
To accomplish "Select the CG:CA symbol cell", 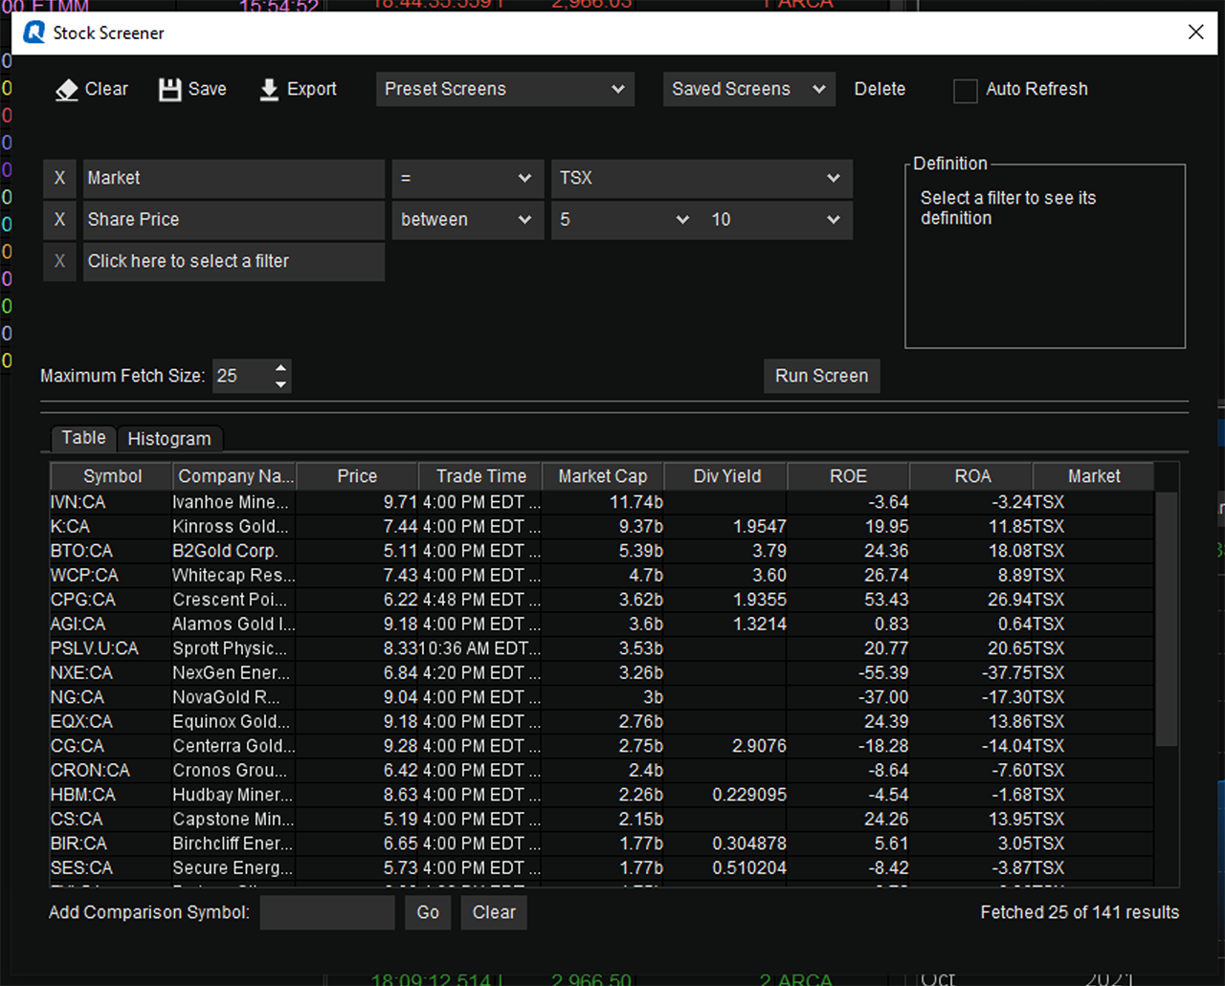I will point(111,746).
